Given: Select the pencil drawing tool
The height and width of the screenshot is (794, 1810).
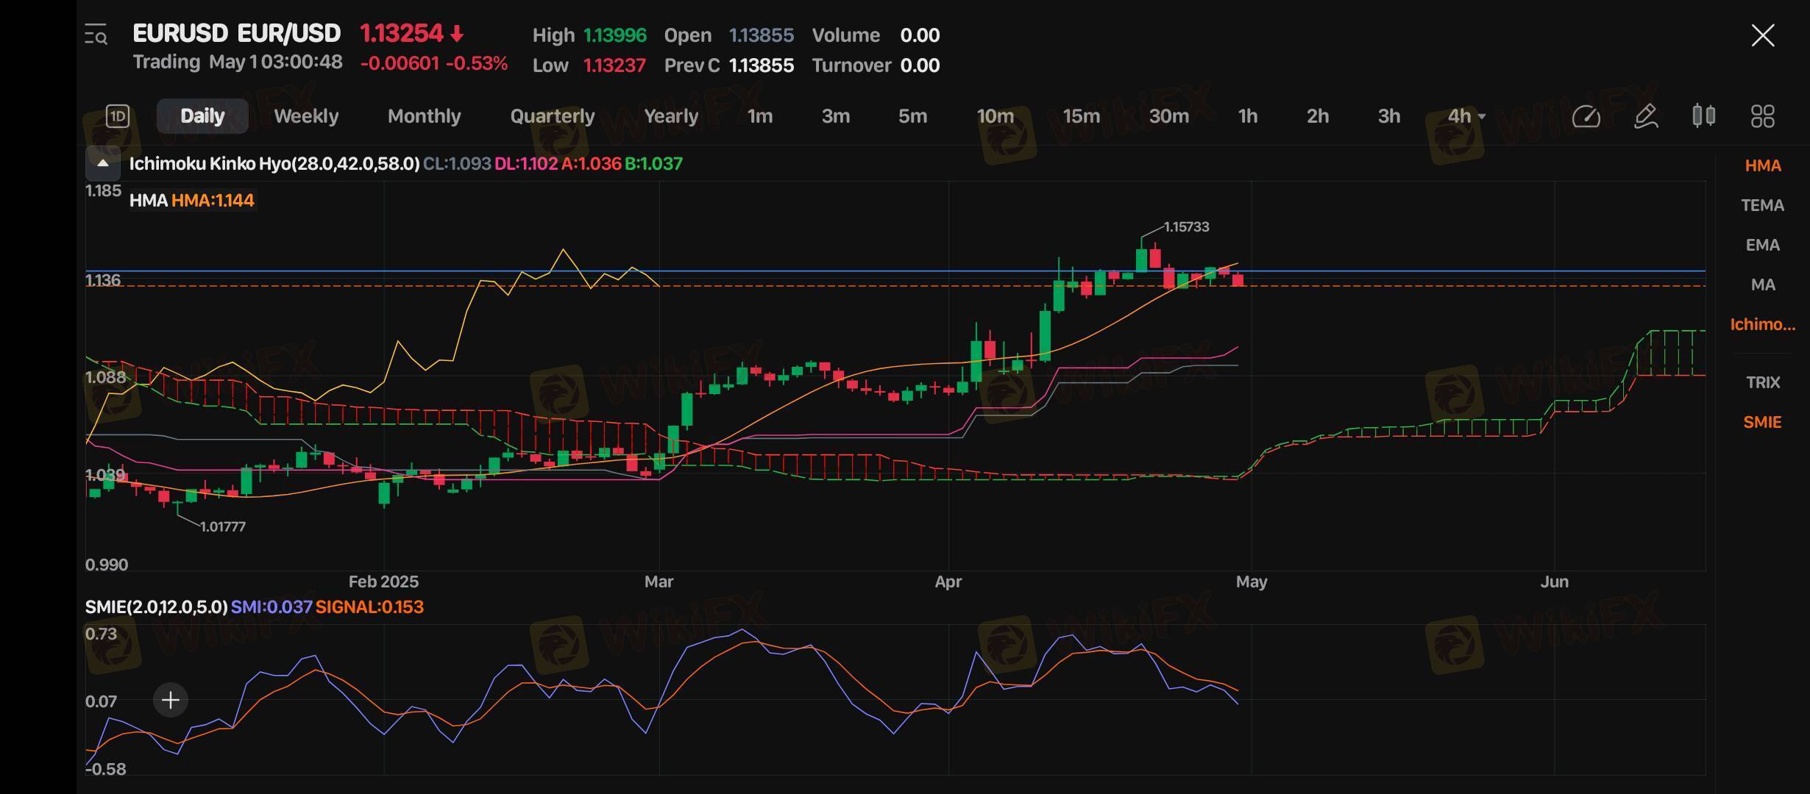Looking at the screenshot, I should [1646, 116].
